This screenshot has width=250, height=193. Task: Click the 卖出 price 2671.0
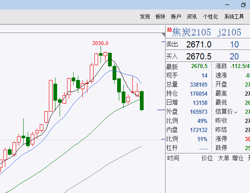pos(199,45)
